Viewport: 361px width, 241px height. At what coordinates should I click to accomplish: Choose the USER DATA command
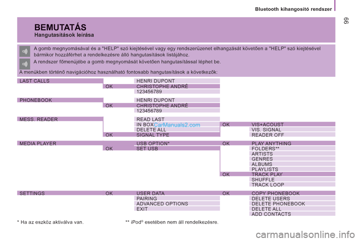coord(177,193)
